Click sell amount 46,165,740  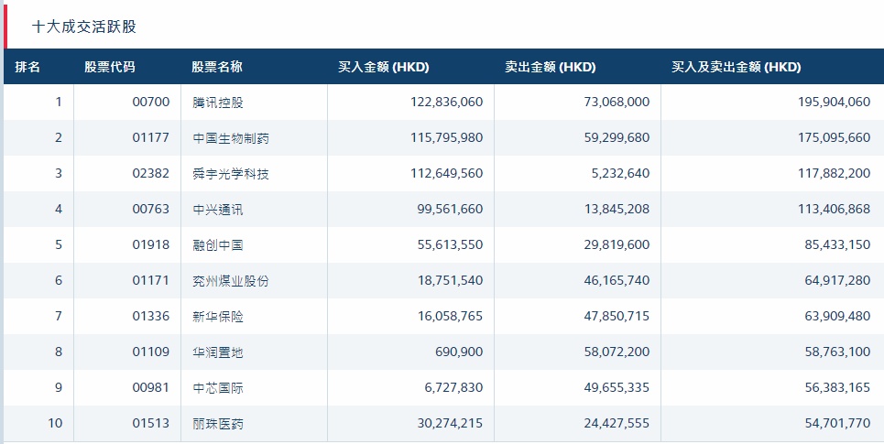point(617,280)
